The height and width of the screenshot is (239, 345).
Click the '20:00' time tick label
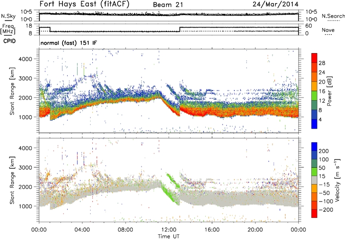(x=255, y=230)
